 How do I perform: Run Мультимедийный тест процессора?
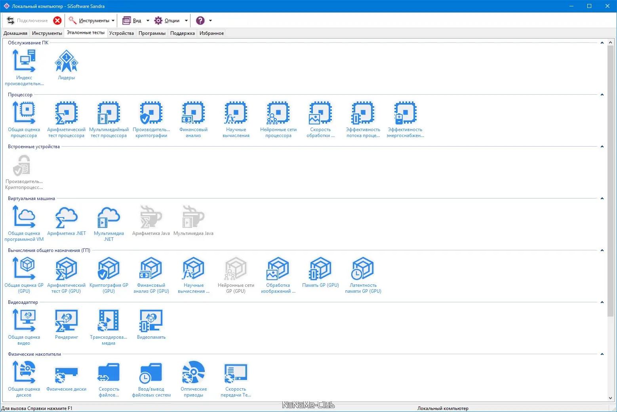(109, 119)
